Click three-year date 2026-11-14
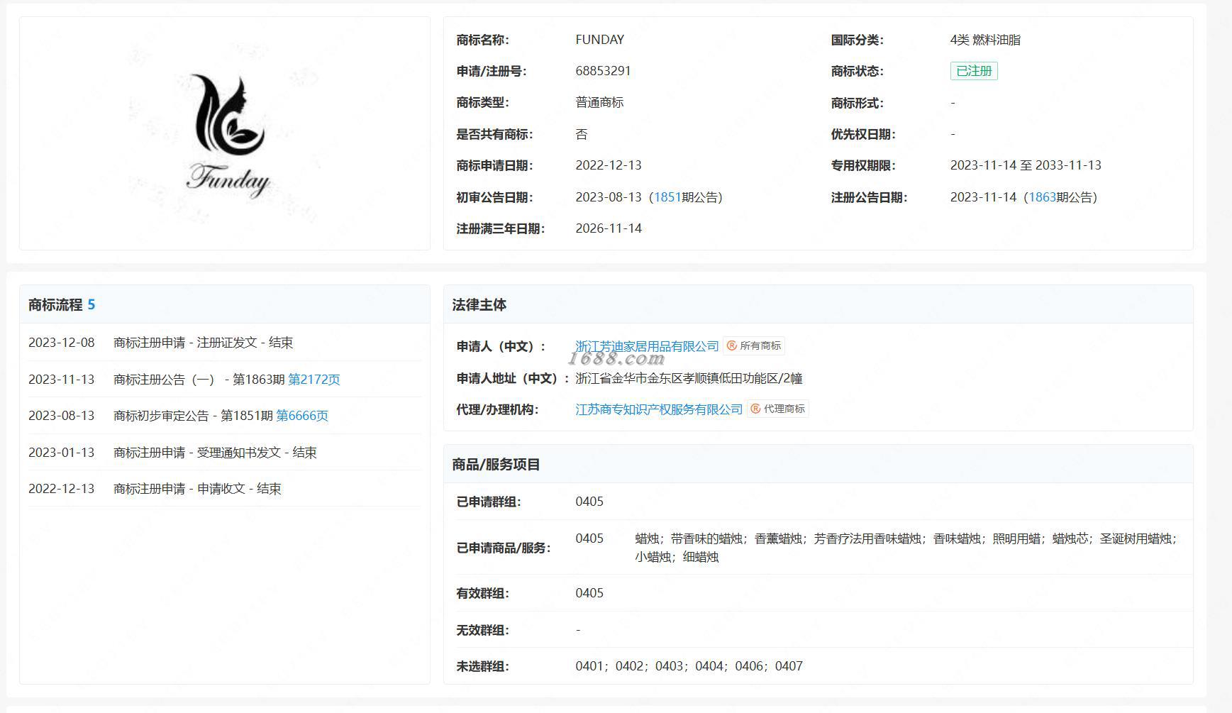 [x=609, y=228]
